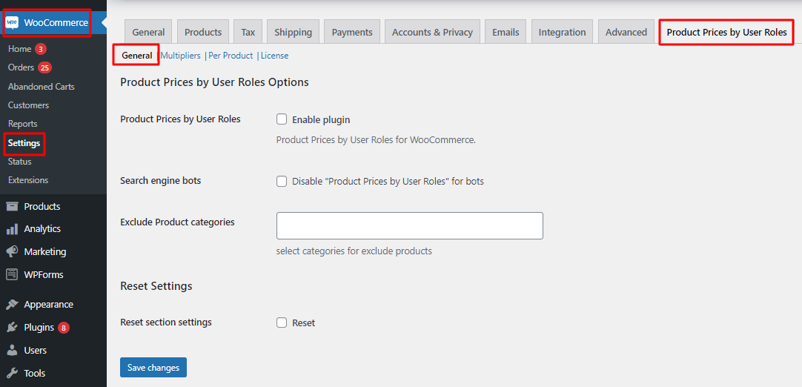Open the Multipliers sub-section link
The image size is (802, 387).
[181, 56]
